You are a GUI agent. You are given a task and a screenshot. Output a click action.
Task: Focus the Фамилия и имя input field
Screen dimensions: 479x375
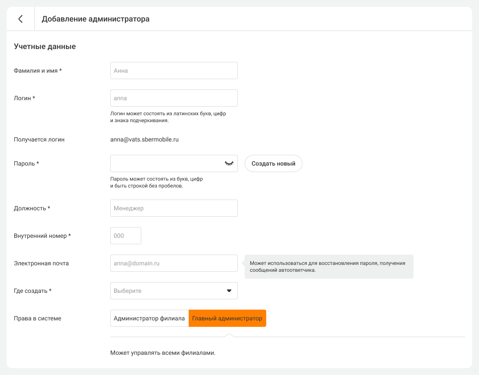(x=174, y=71)
